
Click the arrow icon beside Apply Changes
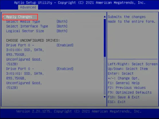point(3,17)
